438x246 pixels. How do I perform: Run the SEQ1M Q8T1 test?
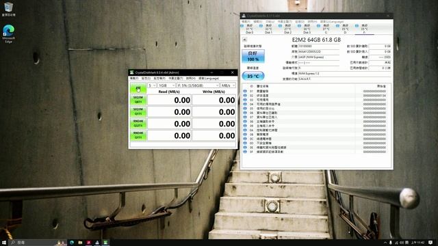click(138, 100)
